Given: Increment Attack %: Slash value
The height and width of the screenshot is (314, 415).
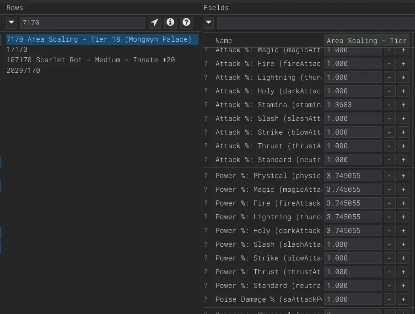Looking at the screenshot, I should point(403,119).
